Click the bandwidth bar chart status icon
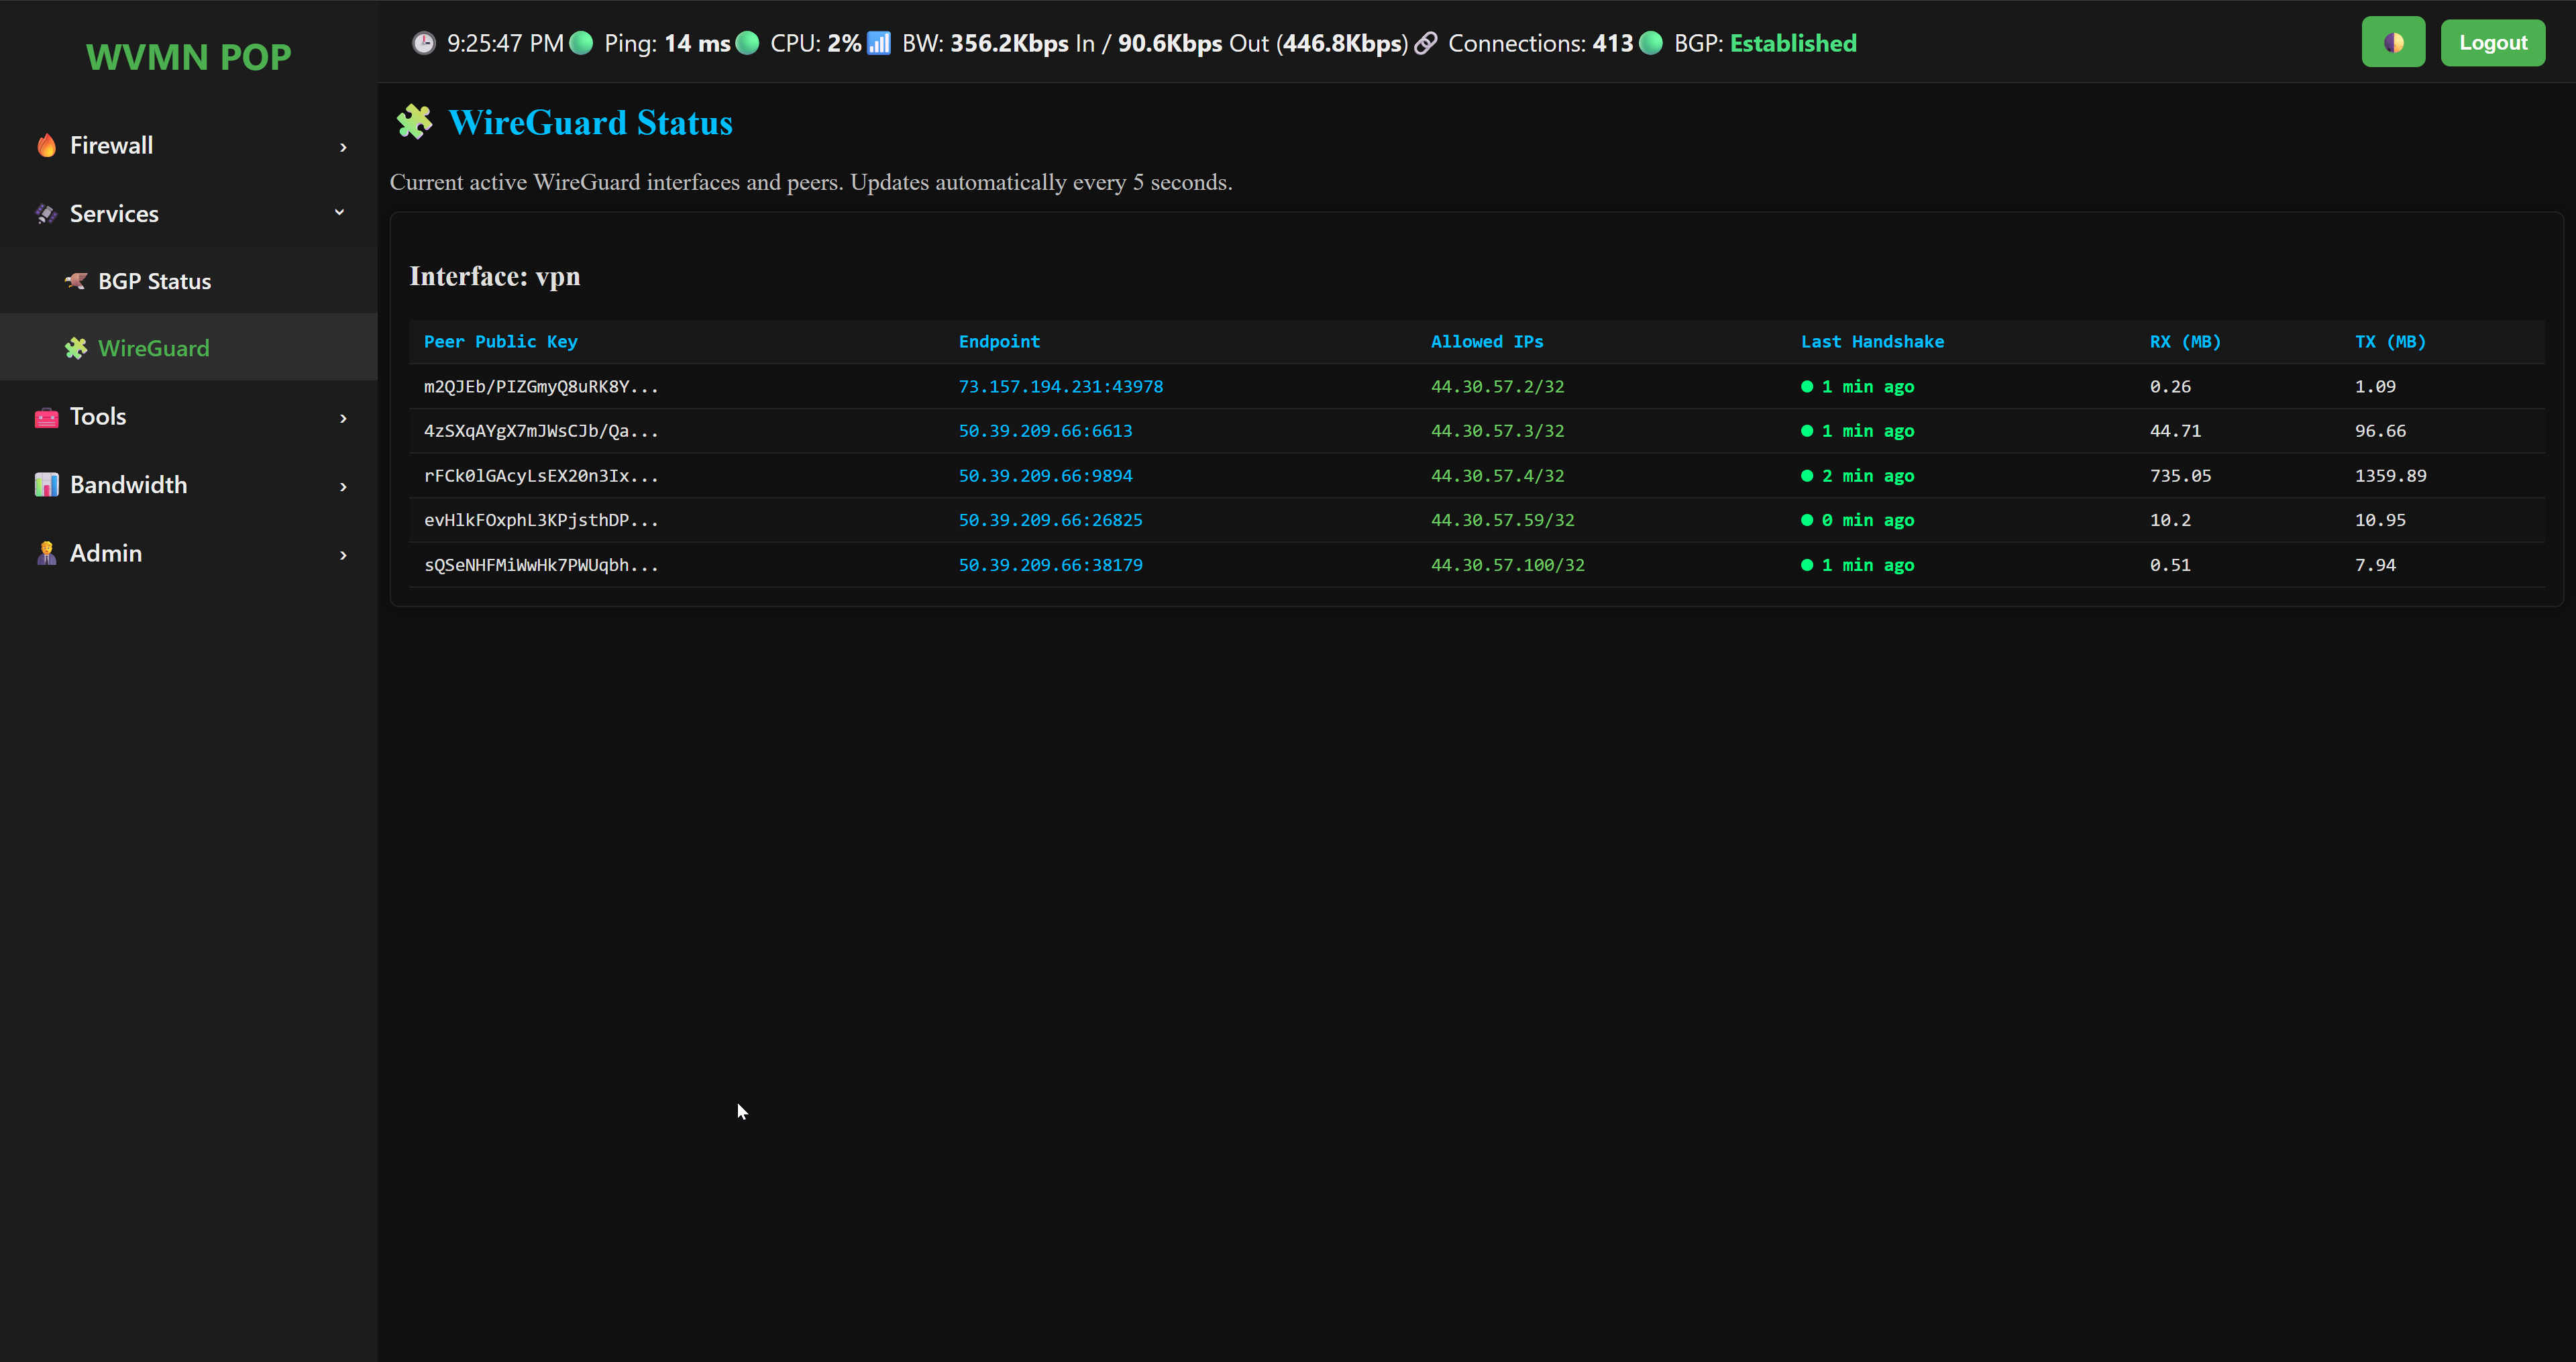 click(x=878, y=43)
